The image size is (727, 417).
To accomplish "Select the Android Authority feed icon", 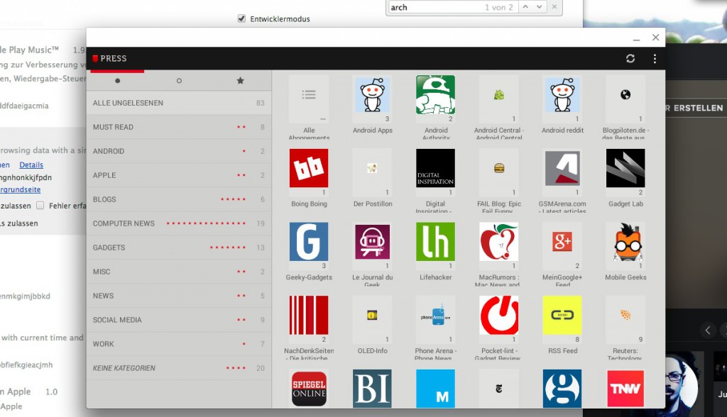I will [435, 95].
